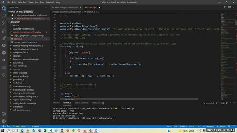Switch to alert-prompt-confirm.html editor tab
237x133 pixels.
click(67, 7)
